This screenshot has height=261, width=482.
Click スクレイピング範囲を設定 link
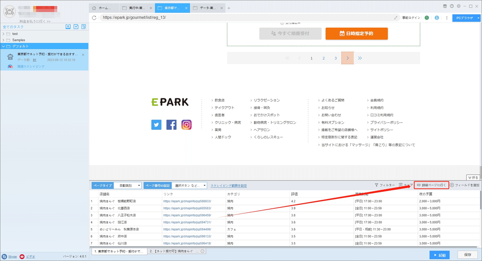coord(229,186)
